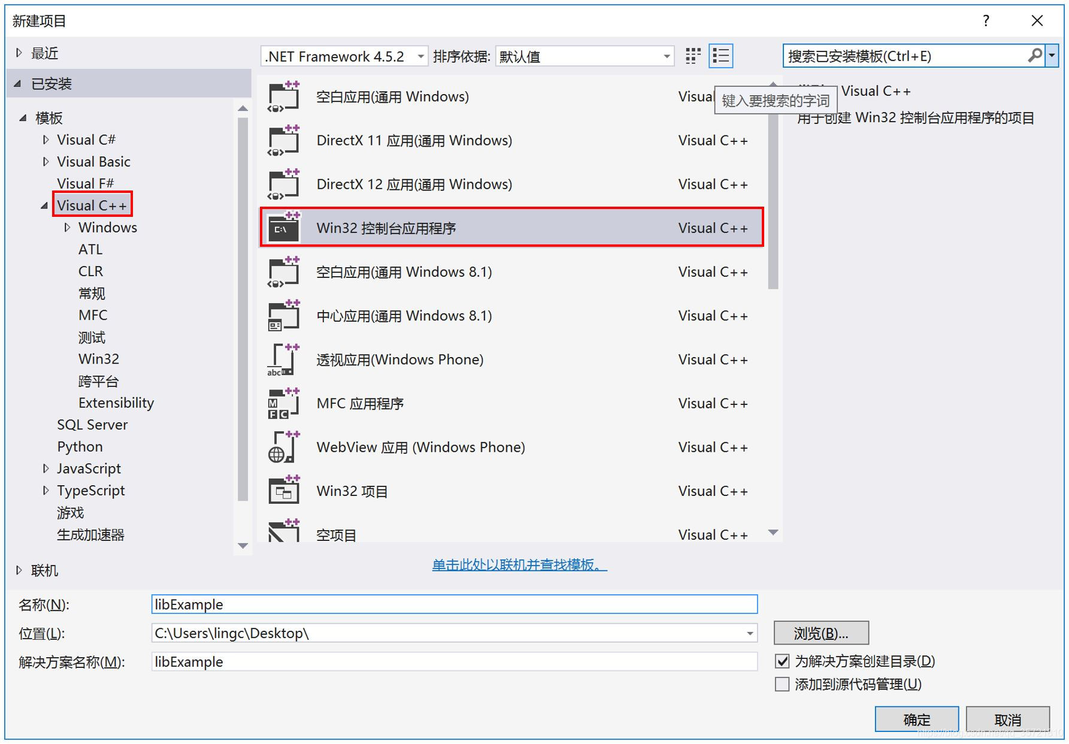This screenshot has height=744, width=1069.
Task: Open the .NET Framework 4.5.2 version dropdown
Action: pos(421,56)
